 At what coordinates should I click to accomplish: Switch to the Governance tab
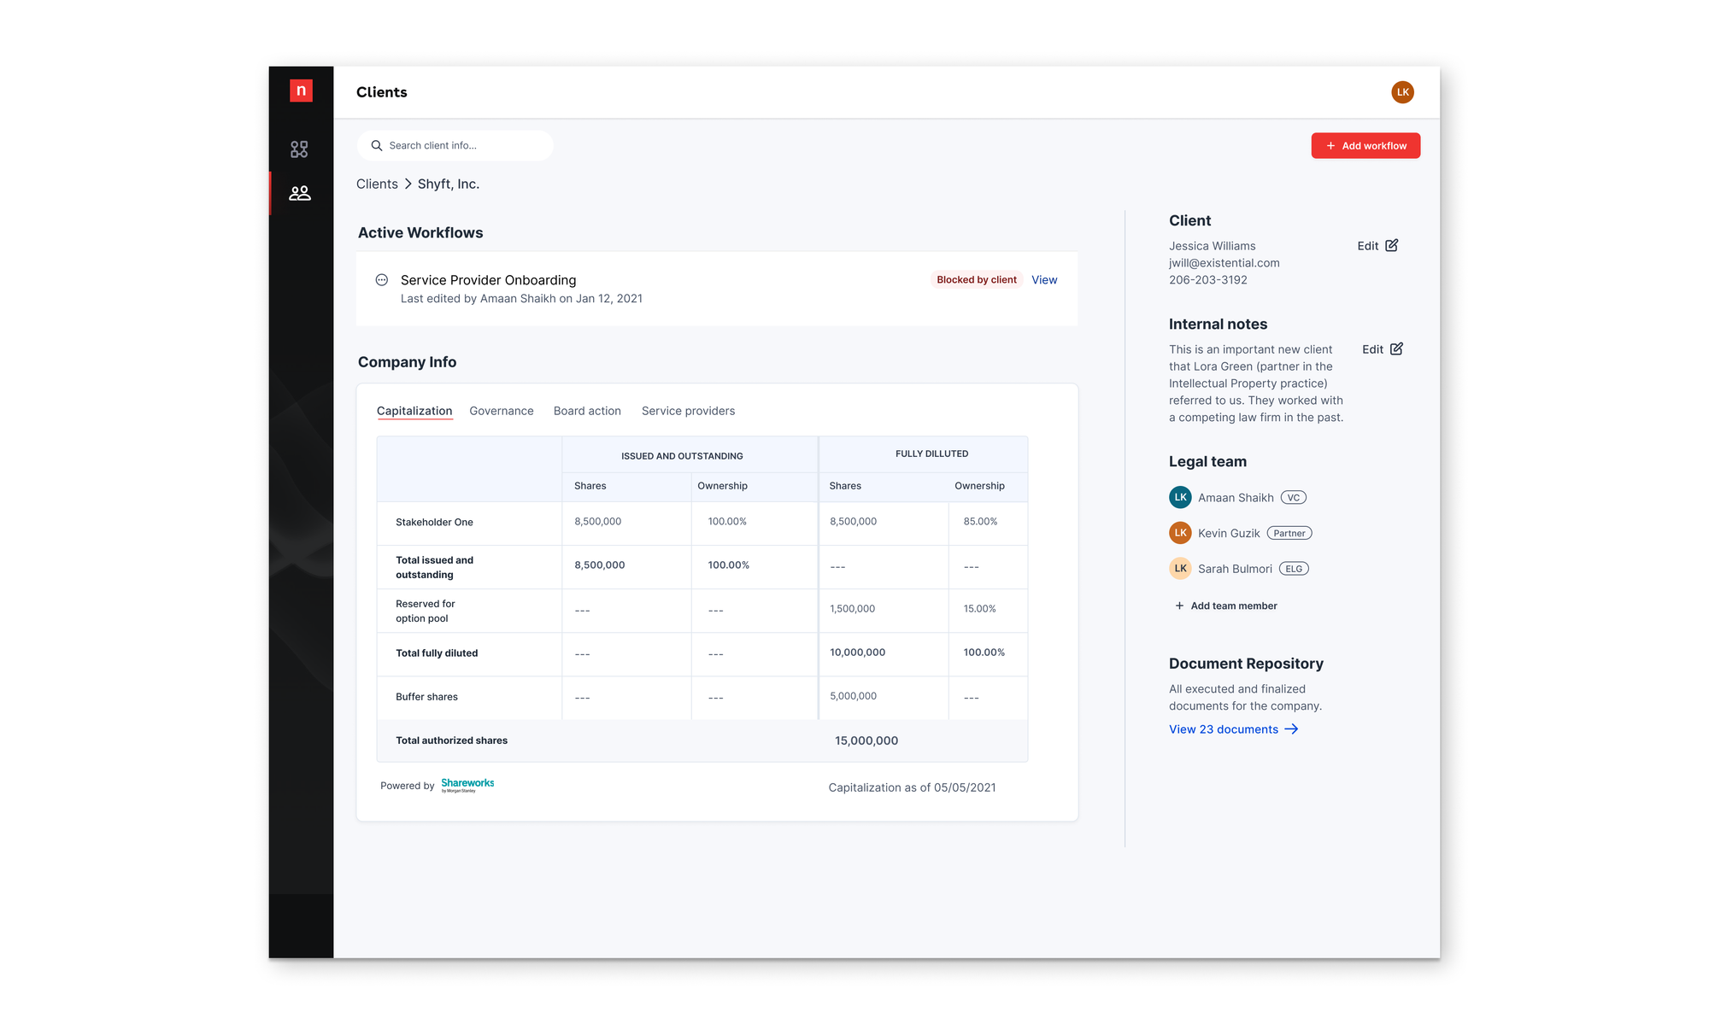point(502,411)
